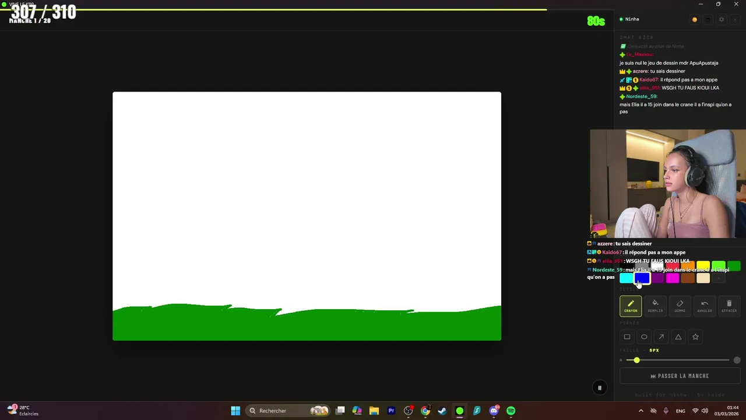Click the orange status dot beside Ninha
746x420 pixels.
[694, 19]
